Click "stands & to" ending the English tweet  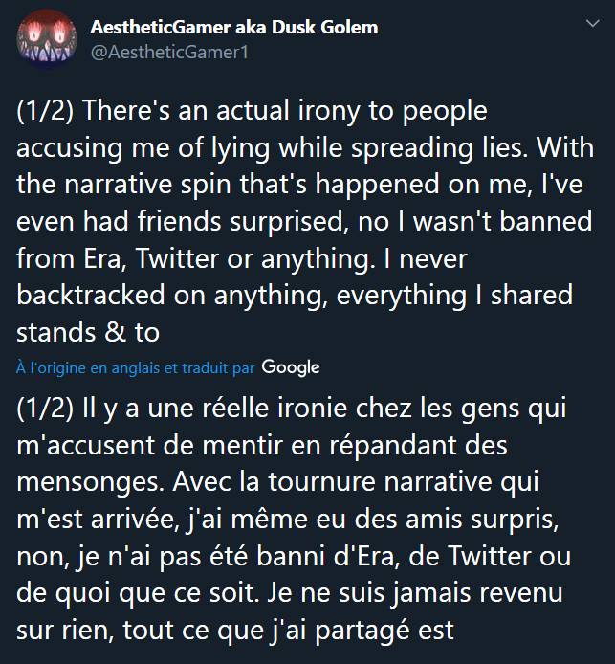point(92,333)
